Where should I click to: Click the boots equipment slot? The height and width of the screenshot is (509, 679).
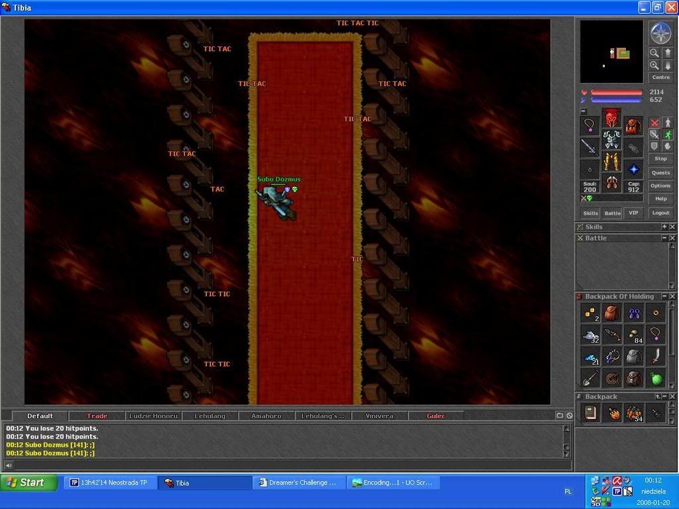coord(611,183)
